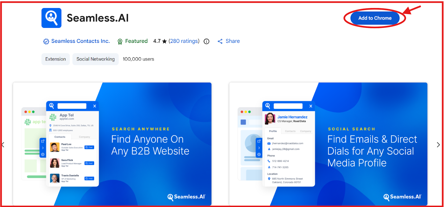Click Find button beside Paul Lee
Viewport: 444px width, 207px height.
pyautogui.click(x=89, y=147)
